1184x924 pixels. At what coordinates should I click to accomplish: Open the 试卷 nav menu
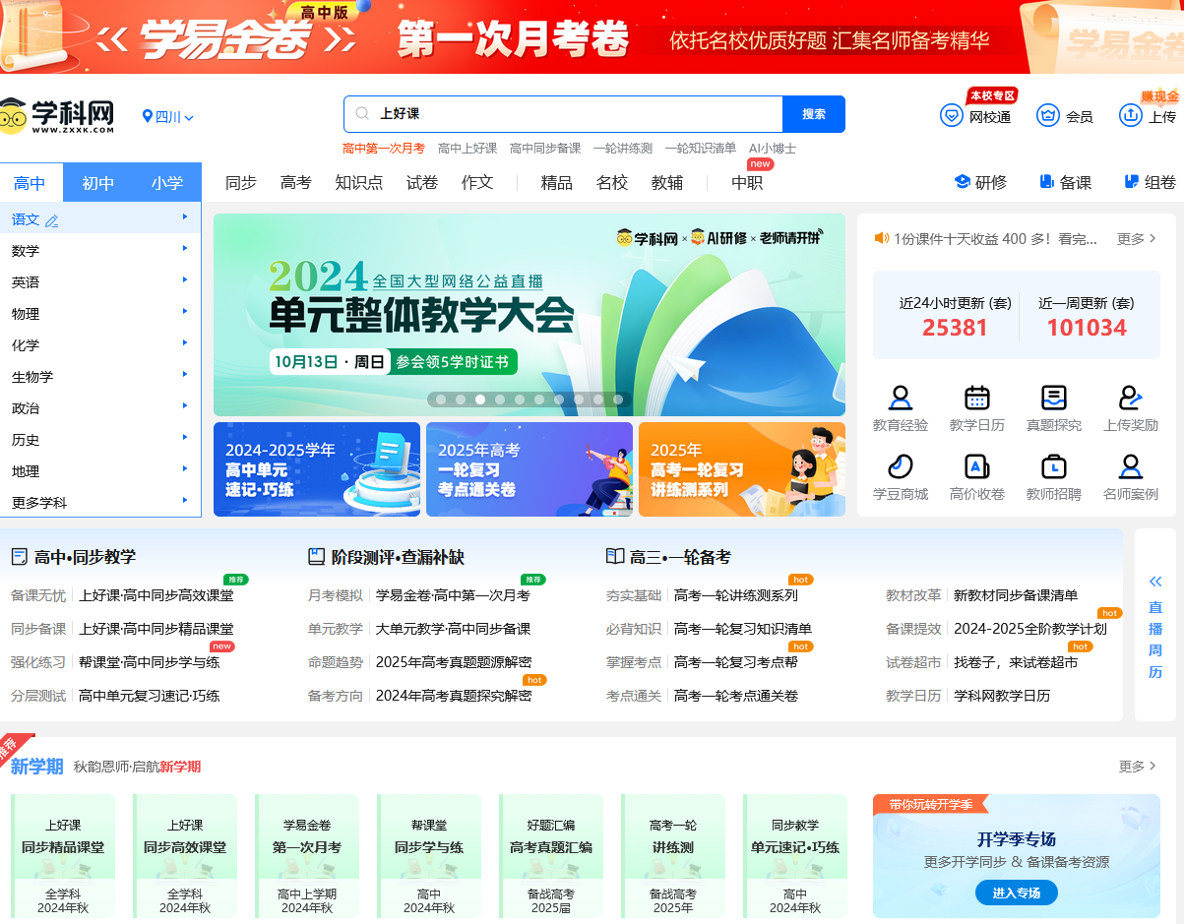point(422,182)
